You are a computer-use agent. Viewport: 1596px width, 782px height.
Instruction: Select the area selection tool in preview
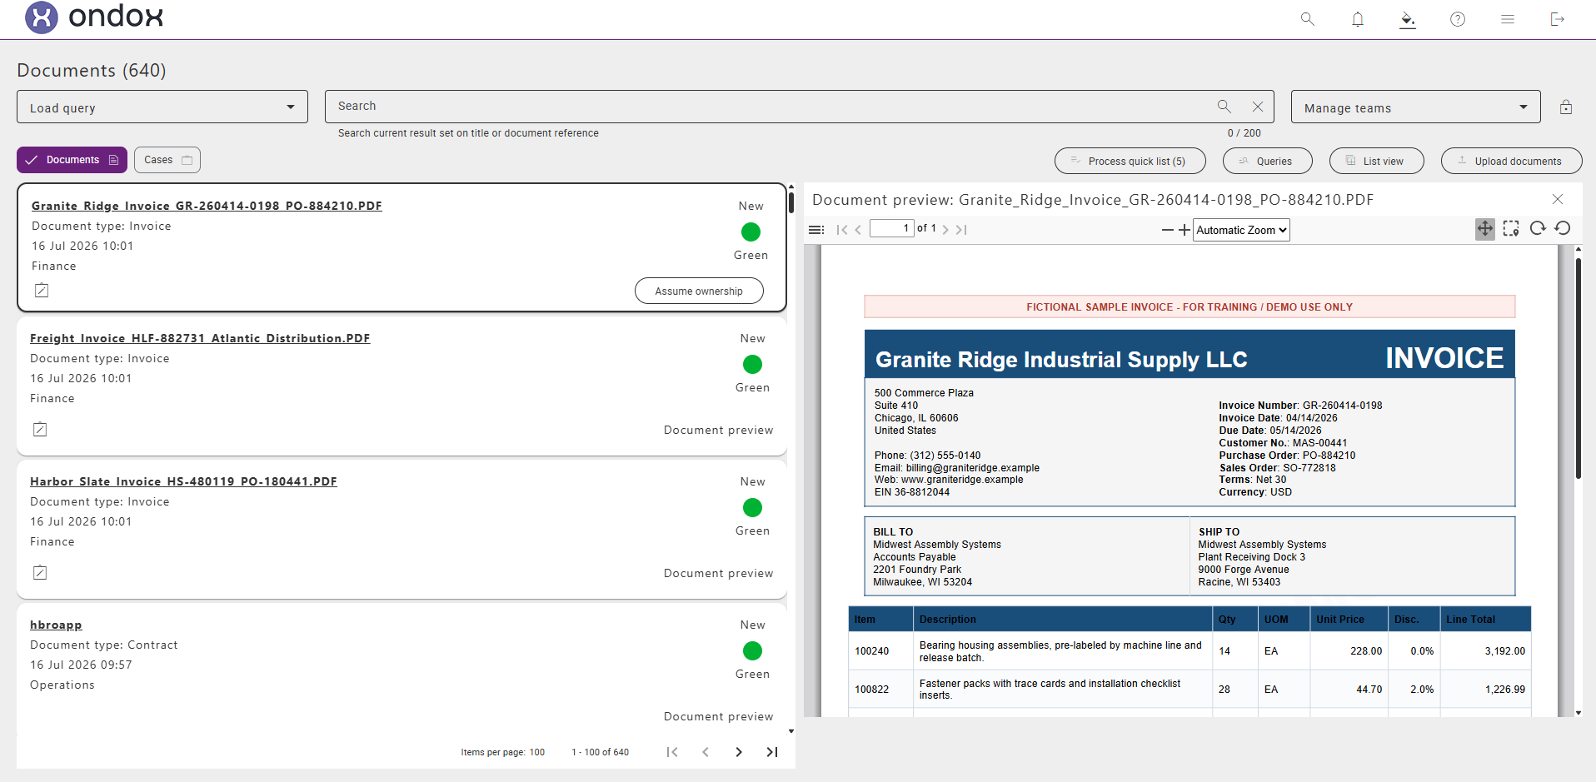[x=1511, y=229]
